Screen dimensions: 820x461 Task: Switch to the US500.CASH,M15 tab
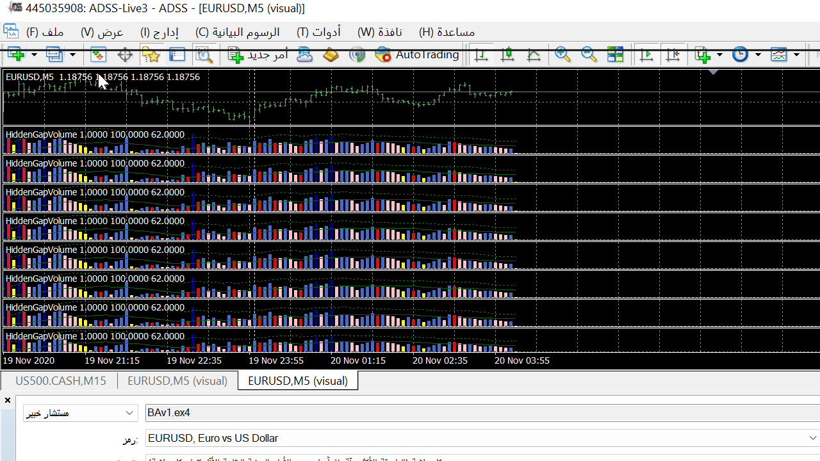(x=60, y=380)
